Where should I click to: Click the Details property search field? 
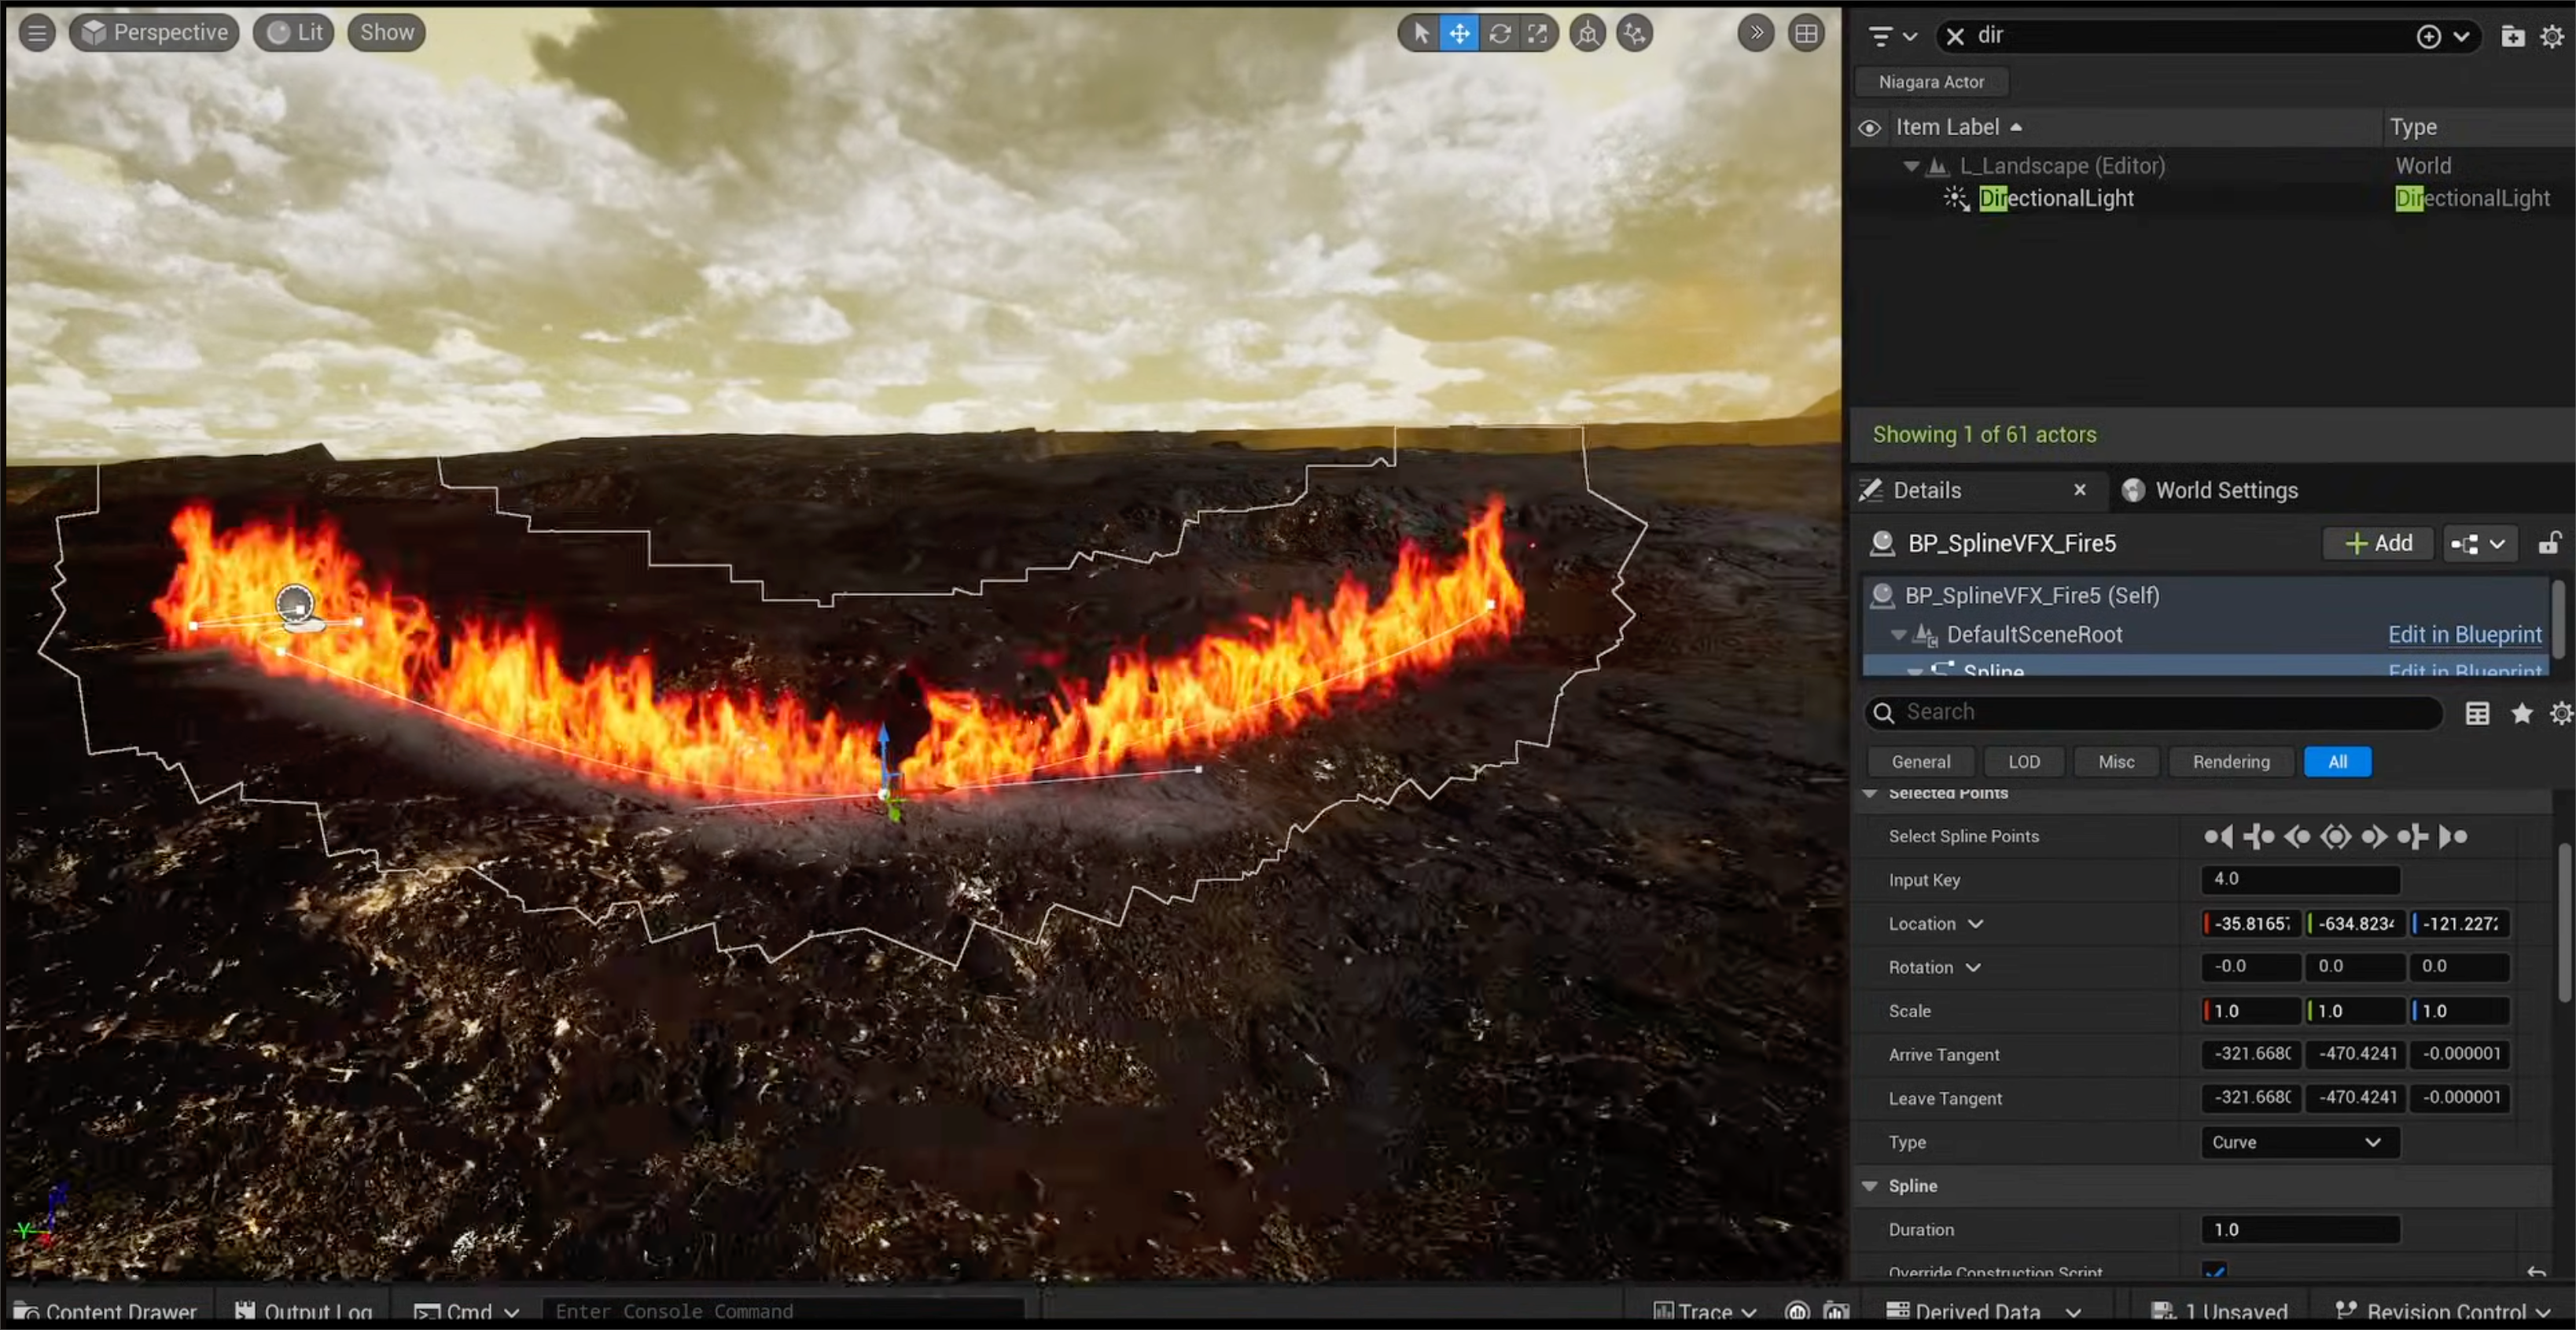click(2154, 713)
